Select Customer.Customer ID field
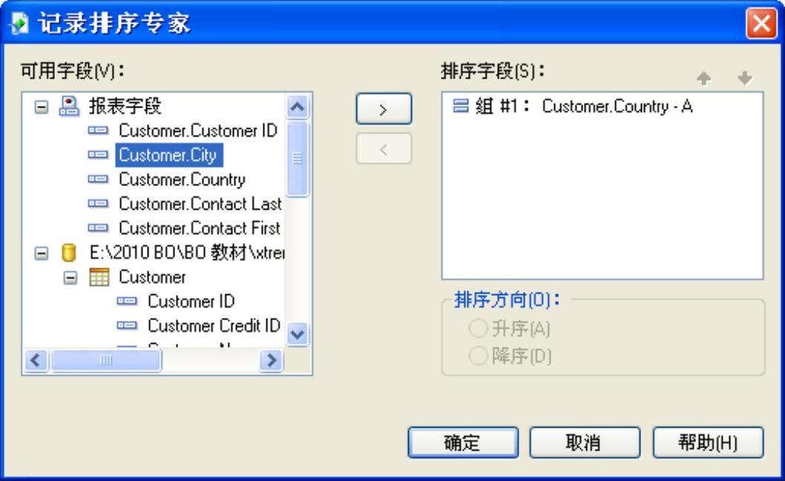 click(198, 130)
